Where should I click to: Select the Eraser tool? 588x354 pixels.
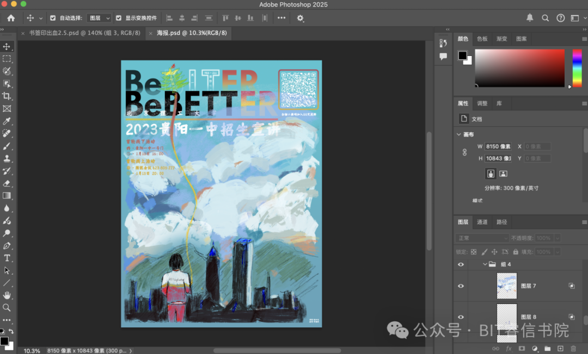pyautogui.click(x=7, y=183)
